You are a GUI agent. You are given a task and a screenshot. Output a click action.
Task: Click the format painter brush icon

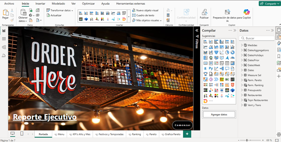[x=12, y=20]
